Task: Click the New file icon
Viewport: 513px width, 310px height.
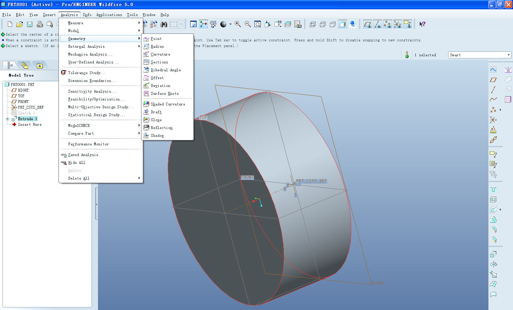Action: [x=10, y=24]
